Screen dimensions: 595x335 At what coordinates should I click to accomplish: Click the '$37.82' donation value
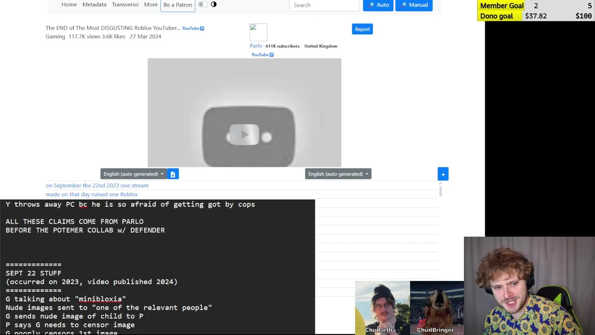(x=536, y=16)
